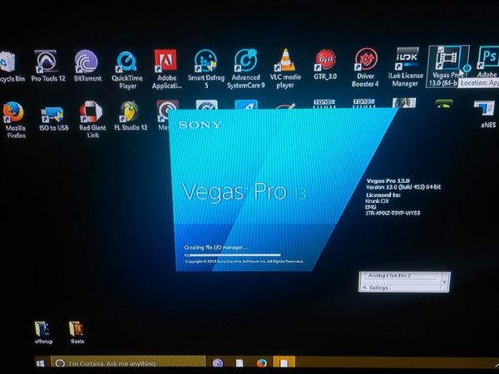The width and height of the screenshot is (499, 374).
Task: Launch Advanced SystemCare 9
Action: [x=245, y=69]
